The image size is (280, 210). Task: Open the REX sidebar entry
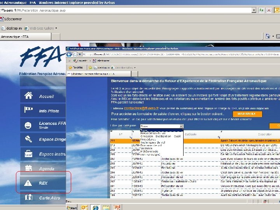pos(43,183)
